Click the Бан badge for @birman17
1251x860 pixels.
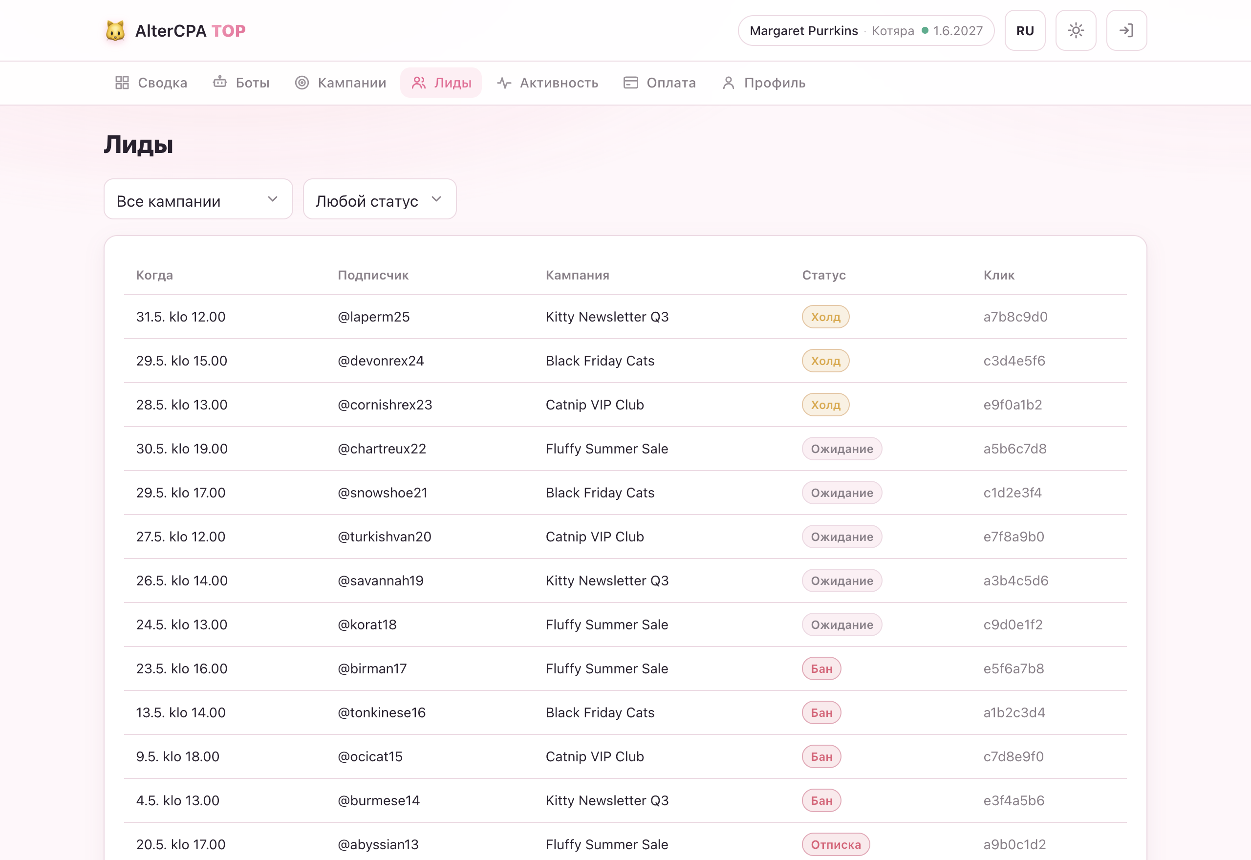(821, 669)
